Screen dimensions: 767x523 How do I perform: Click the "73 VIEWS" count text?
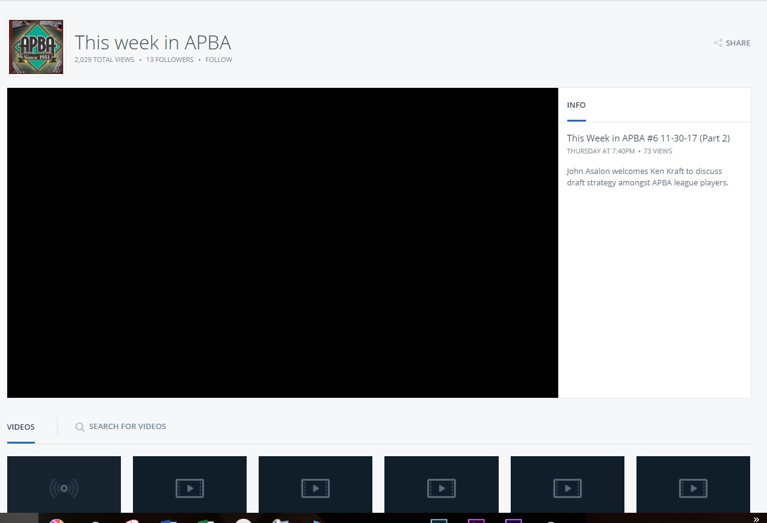coord(658,151)
